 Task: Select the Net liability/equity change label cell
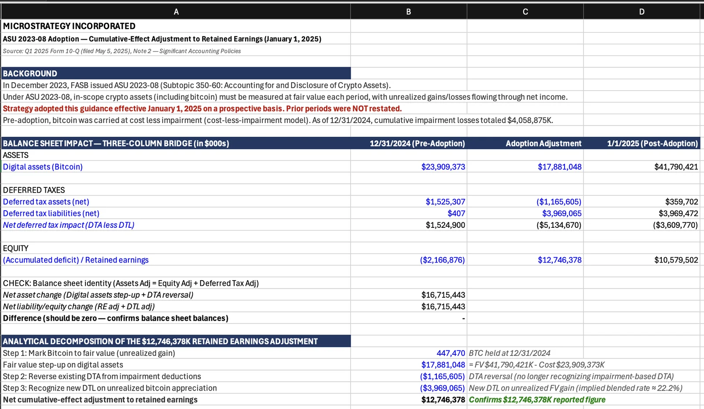tap(176, 307)
